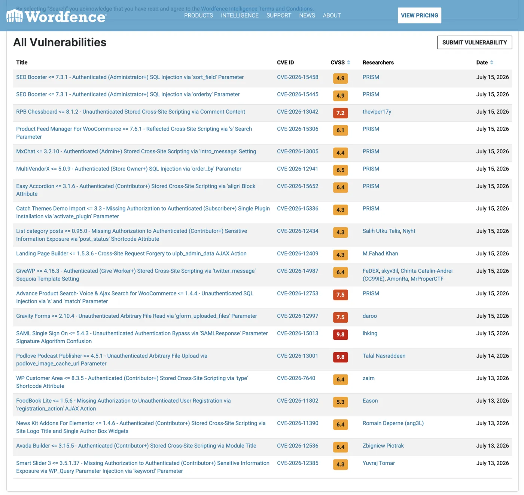This screenshot has height=495, width=524.
Task: Click CVE-2026-13001 link
Action: pyautogui.click(x=298, y=356)
